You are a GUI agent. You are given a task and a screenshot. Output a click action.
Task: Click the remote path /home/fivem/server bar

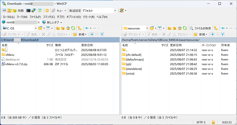tap(179, 40)
